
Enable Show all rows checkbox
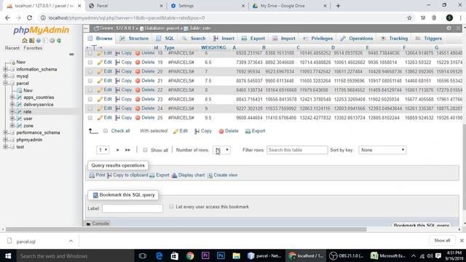pyautogui.click(x=145, y=150)
